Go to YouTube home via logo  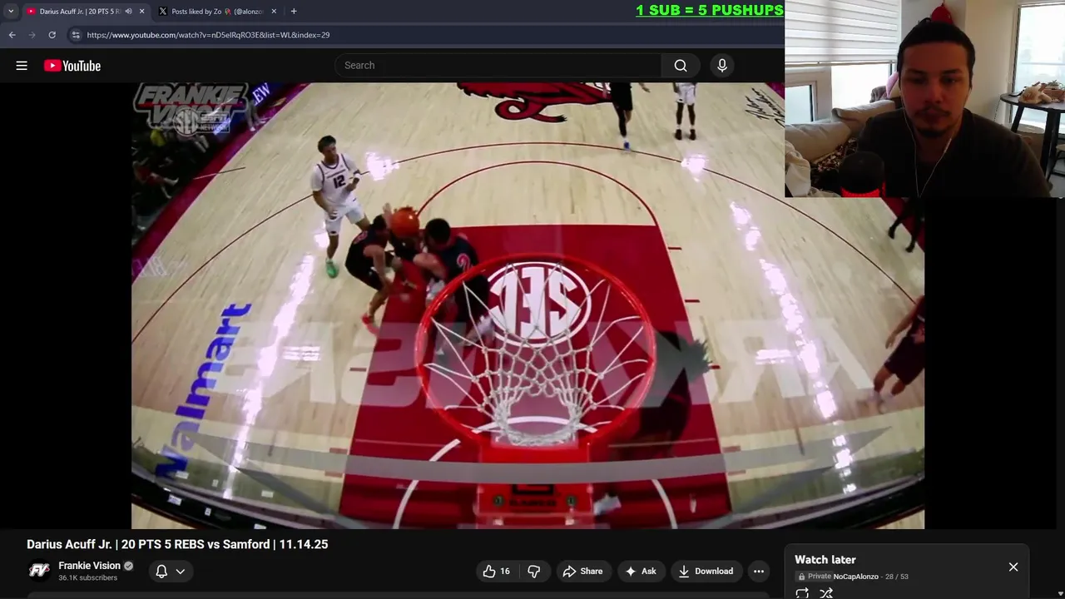click(x=72, y=66)
